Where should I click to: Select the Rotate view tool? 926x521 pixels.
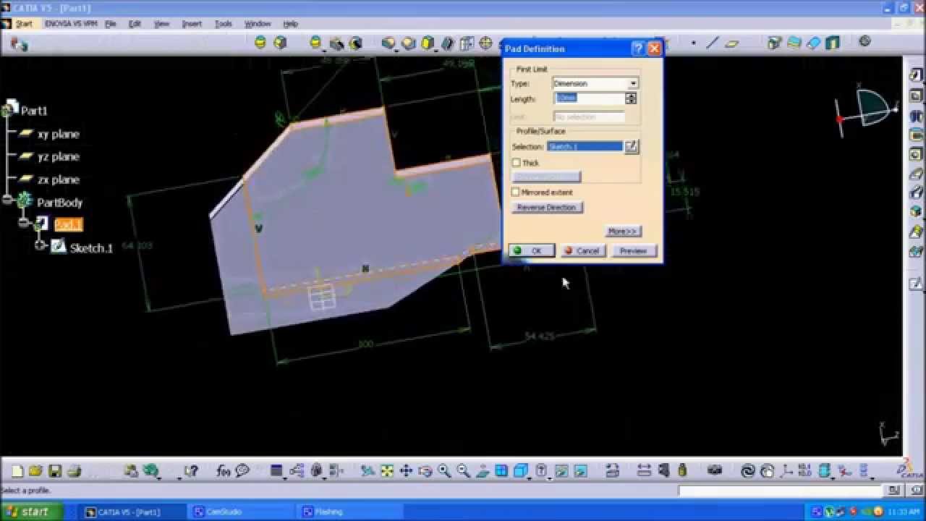425,471
